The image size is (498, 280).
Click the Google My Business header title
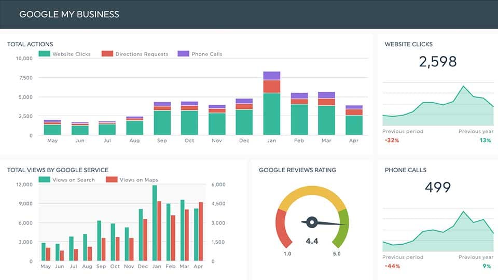(69, 15)
